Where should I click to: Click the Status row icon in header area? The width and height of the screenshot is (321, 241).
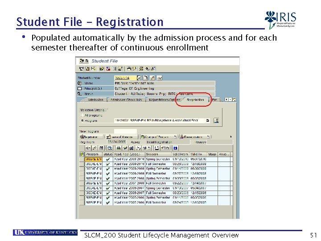[x=80, y=94]
